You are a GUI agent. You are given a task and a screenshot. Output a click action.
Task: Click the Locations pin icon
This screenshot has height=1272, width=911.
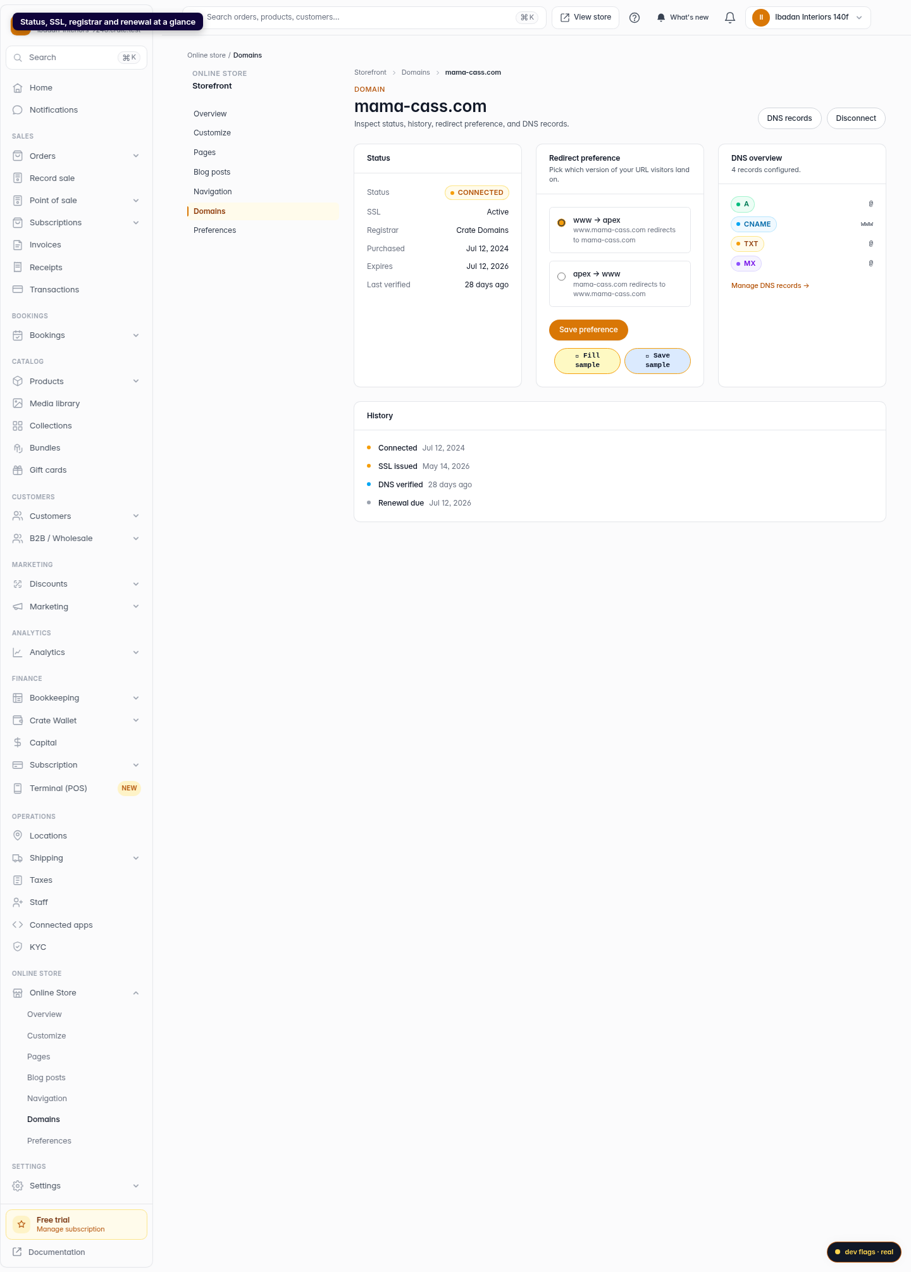pyautogui.click(x=18, y=835)
